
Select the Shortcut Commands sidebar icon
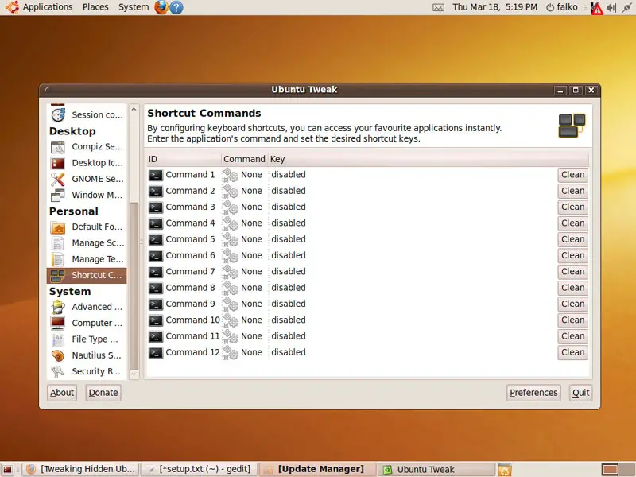pos(57,275)
